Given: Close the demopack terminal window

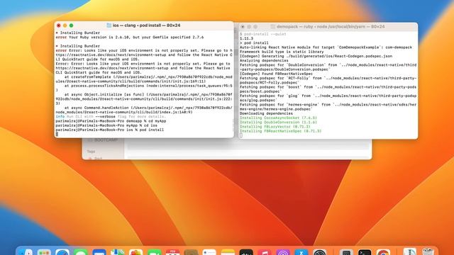Looking at the screenshot, I should (x=243, y=27).
